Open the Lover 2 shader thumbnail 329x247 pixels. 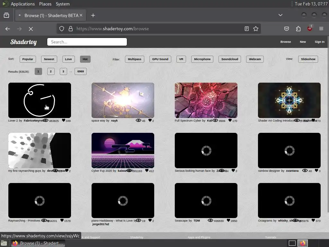[40, 100]
